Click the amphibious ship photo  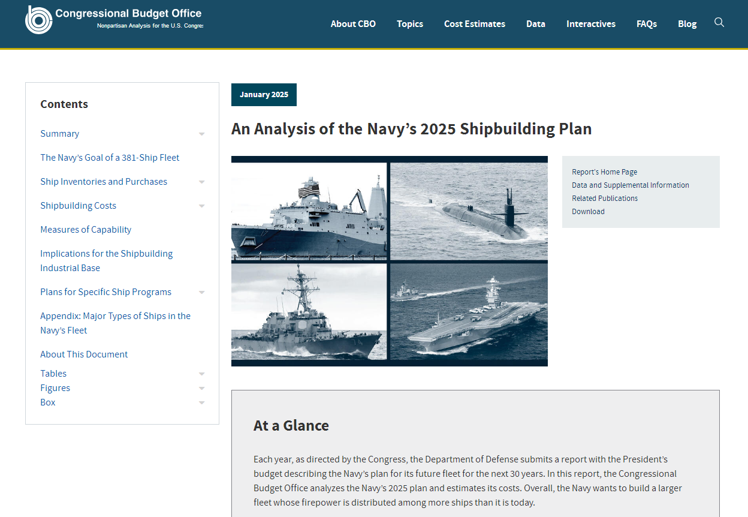309,211
